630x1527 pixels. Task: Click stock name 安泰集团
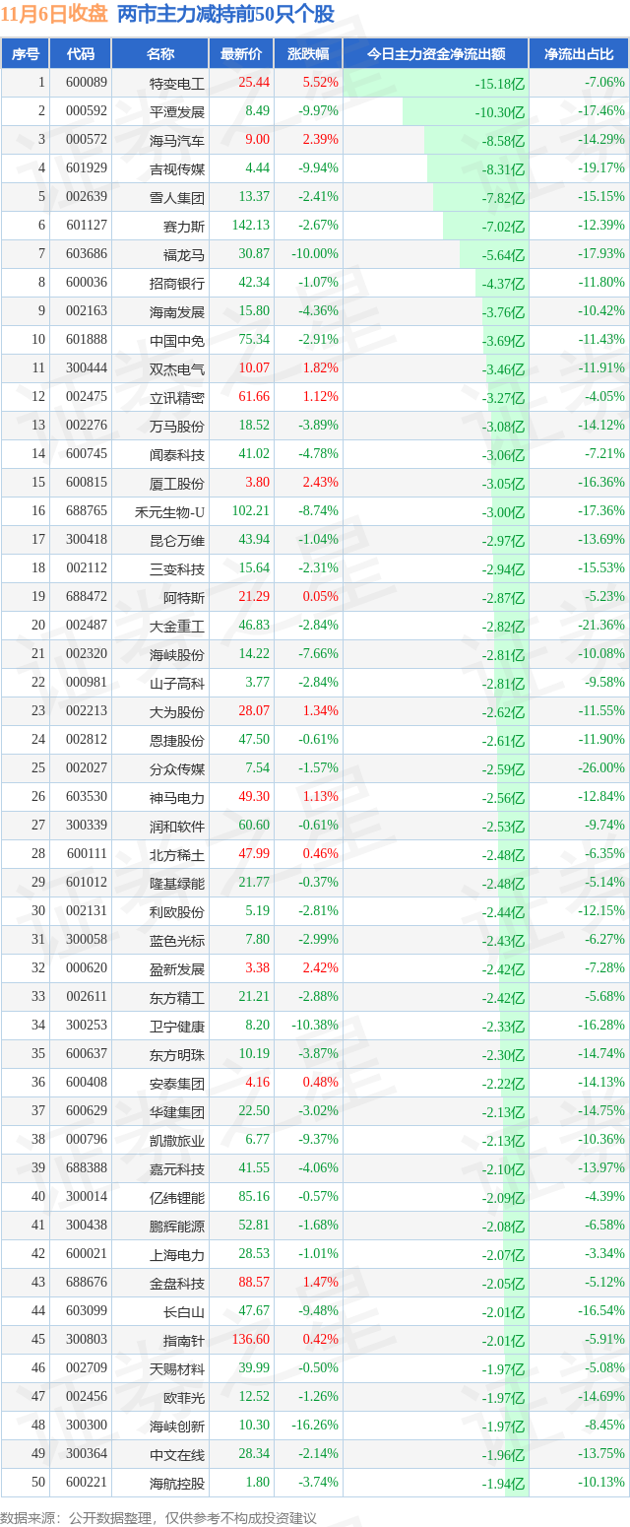177,1083
